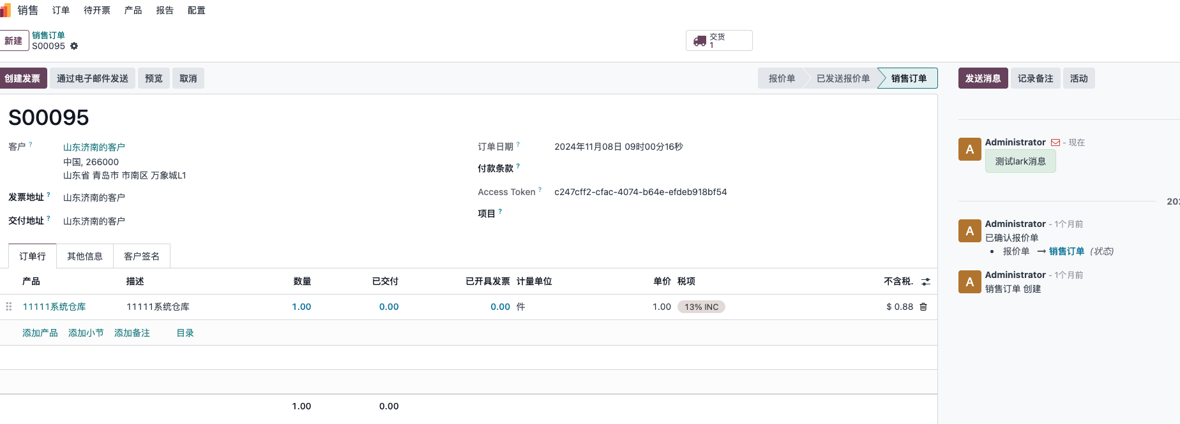Open the 配置 menu
Screen dimensions: 1180x424
click(x=197, y=10)
